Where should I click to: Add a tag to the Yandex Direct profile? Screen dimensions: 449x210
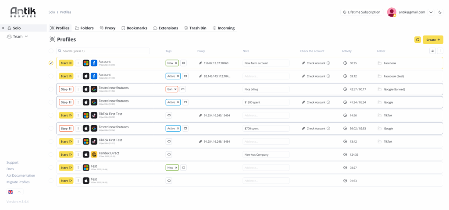pyautogui.click(x=169, y=154)
